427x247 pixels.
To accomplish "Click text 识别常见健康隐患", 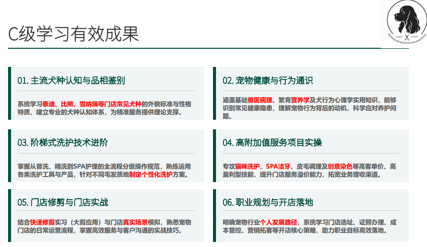I will coord(247,108).
